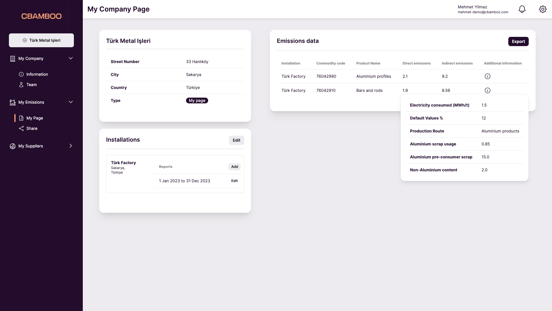This screenshot has width=552, height=311.
Task: Click the My Suppliers globe icon
Action: [13, 146]
